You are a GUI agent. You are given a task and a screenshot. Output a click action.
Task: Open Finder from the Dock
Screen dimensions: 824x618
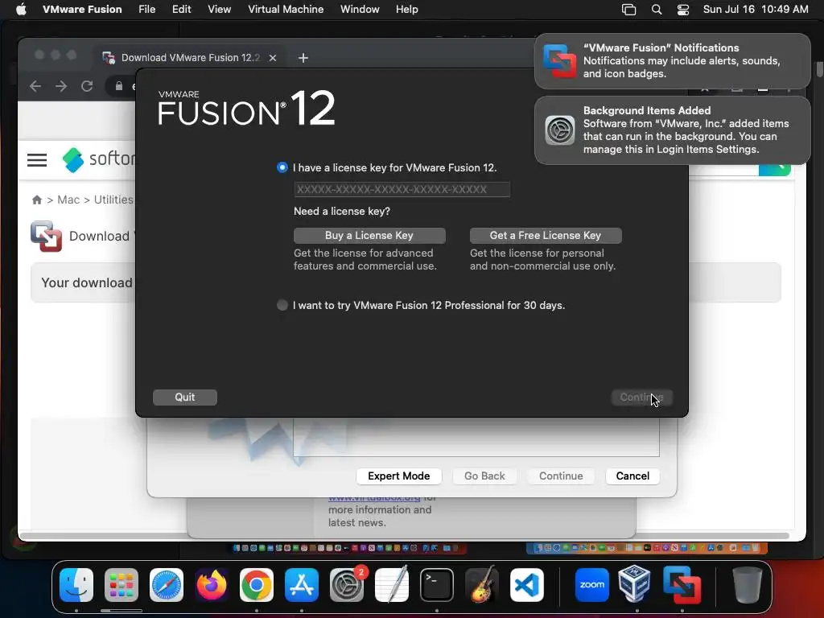coord(76,585)
